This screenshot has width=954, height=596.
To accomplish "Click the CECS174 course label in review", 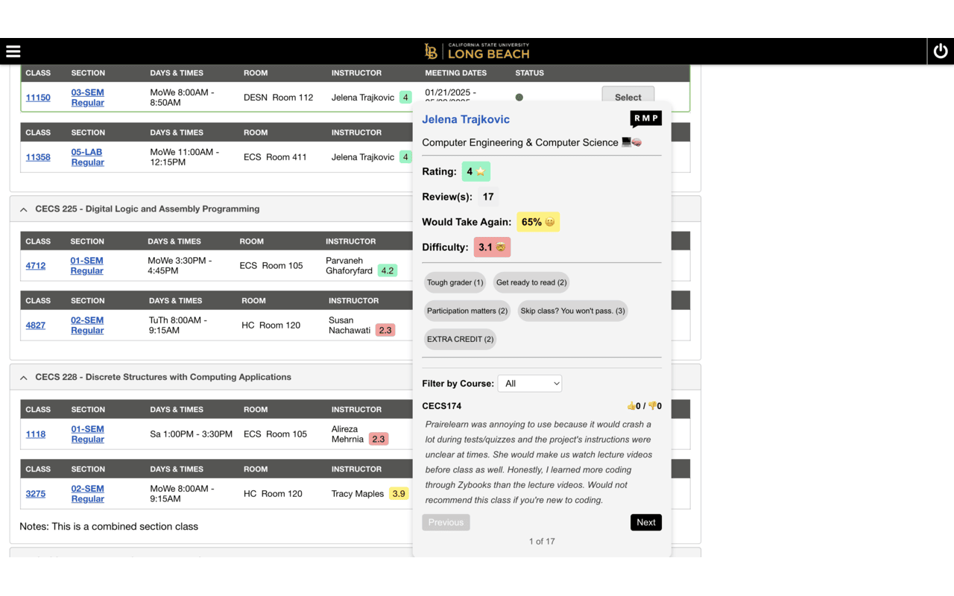I will point(442,406).
